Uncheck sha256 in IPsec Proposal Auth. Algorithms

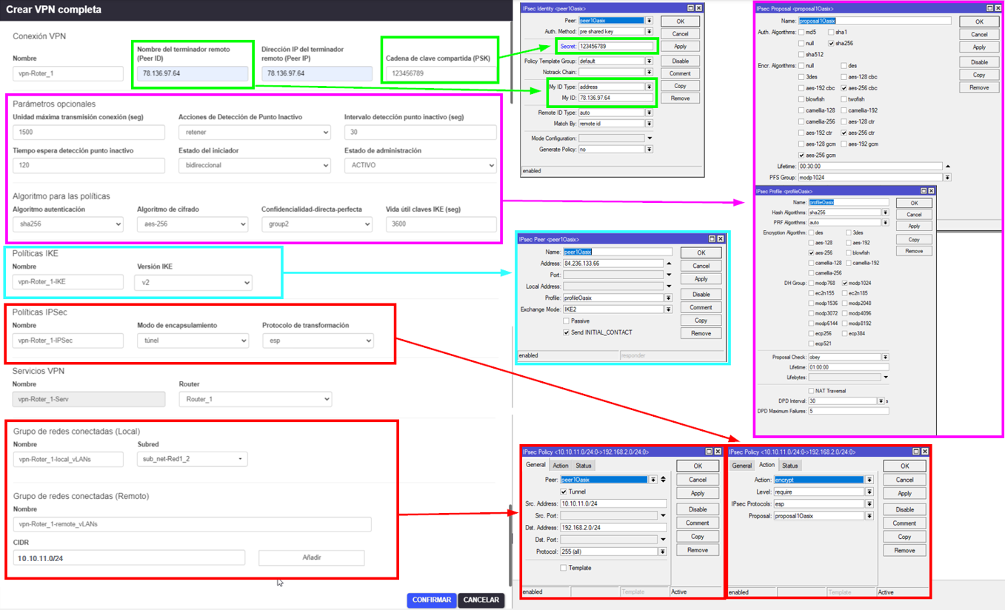[x=832, y=44]
